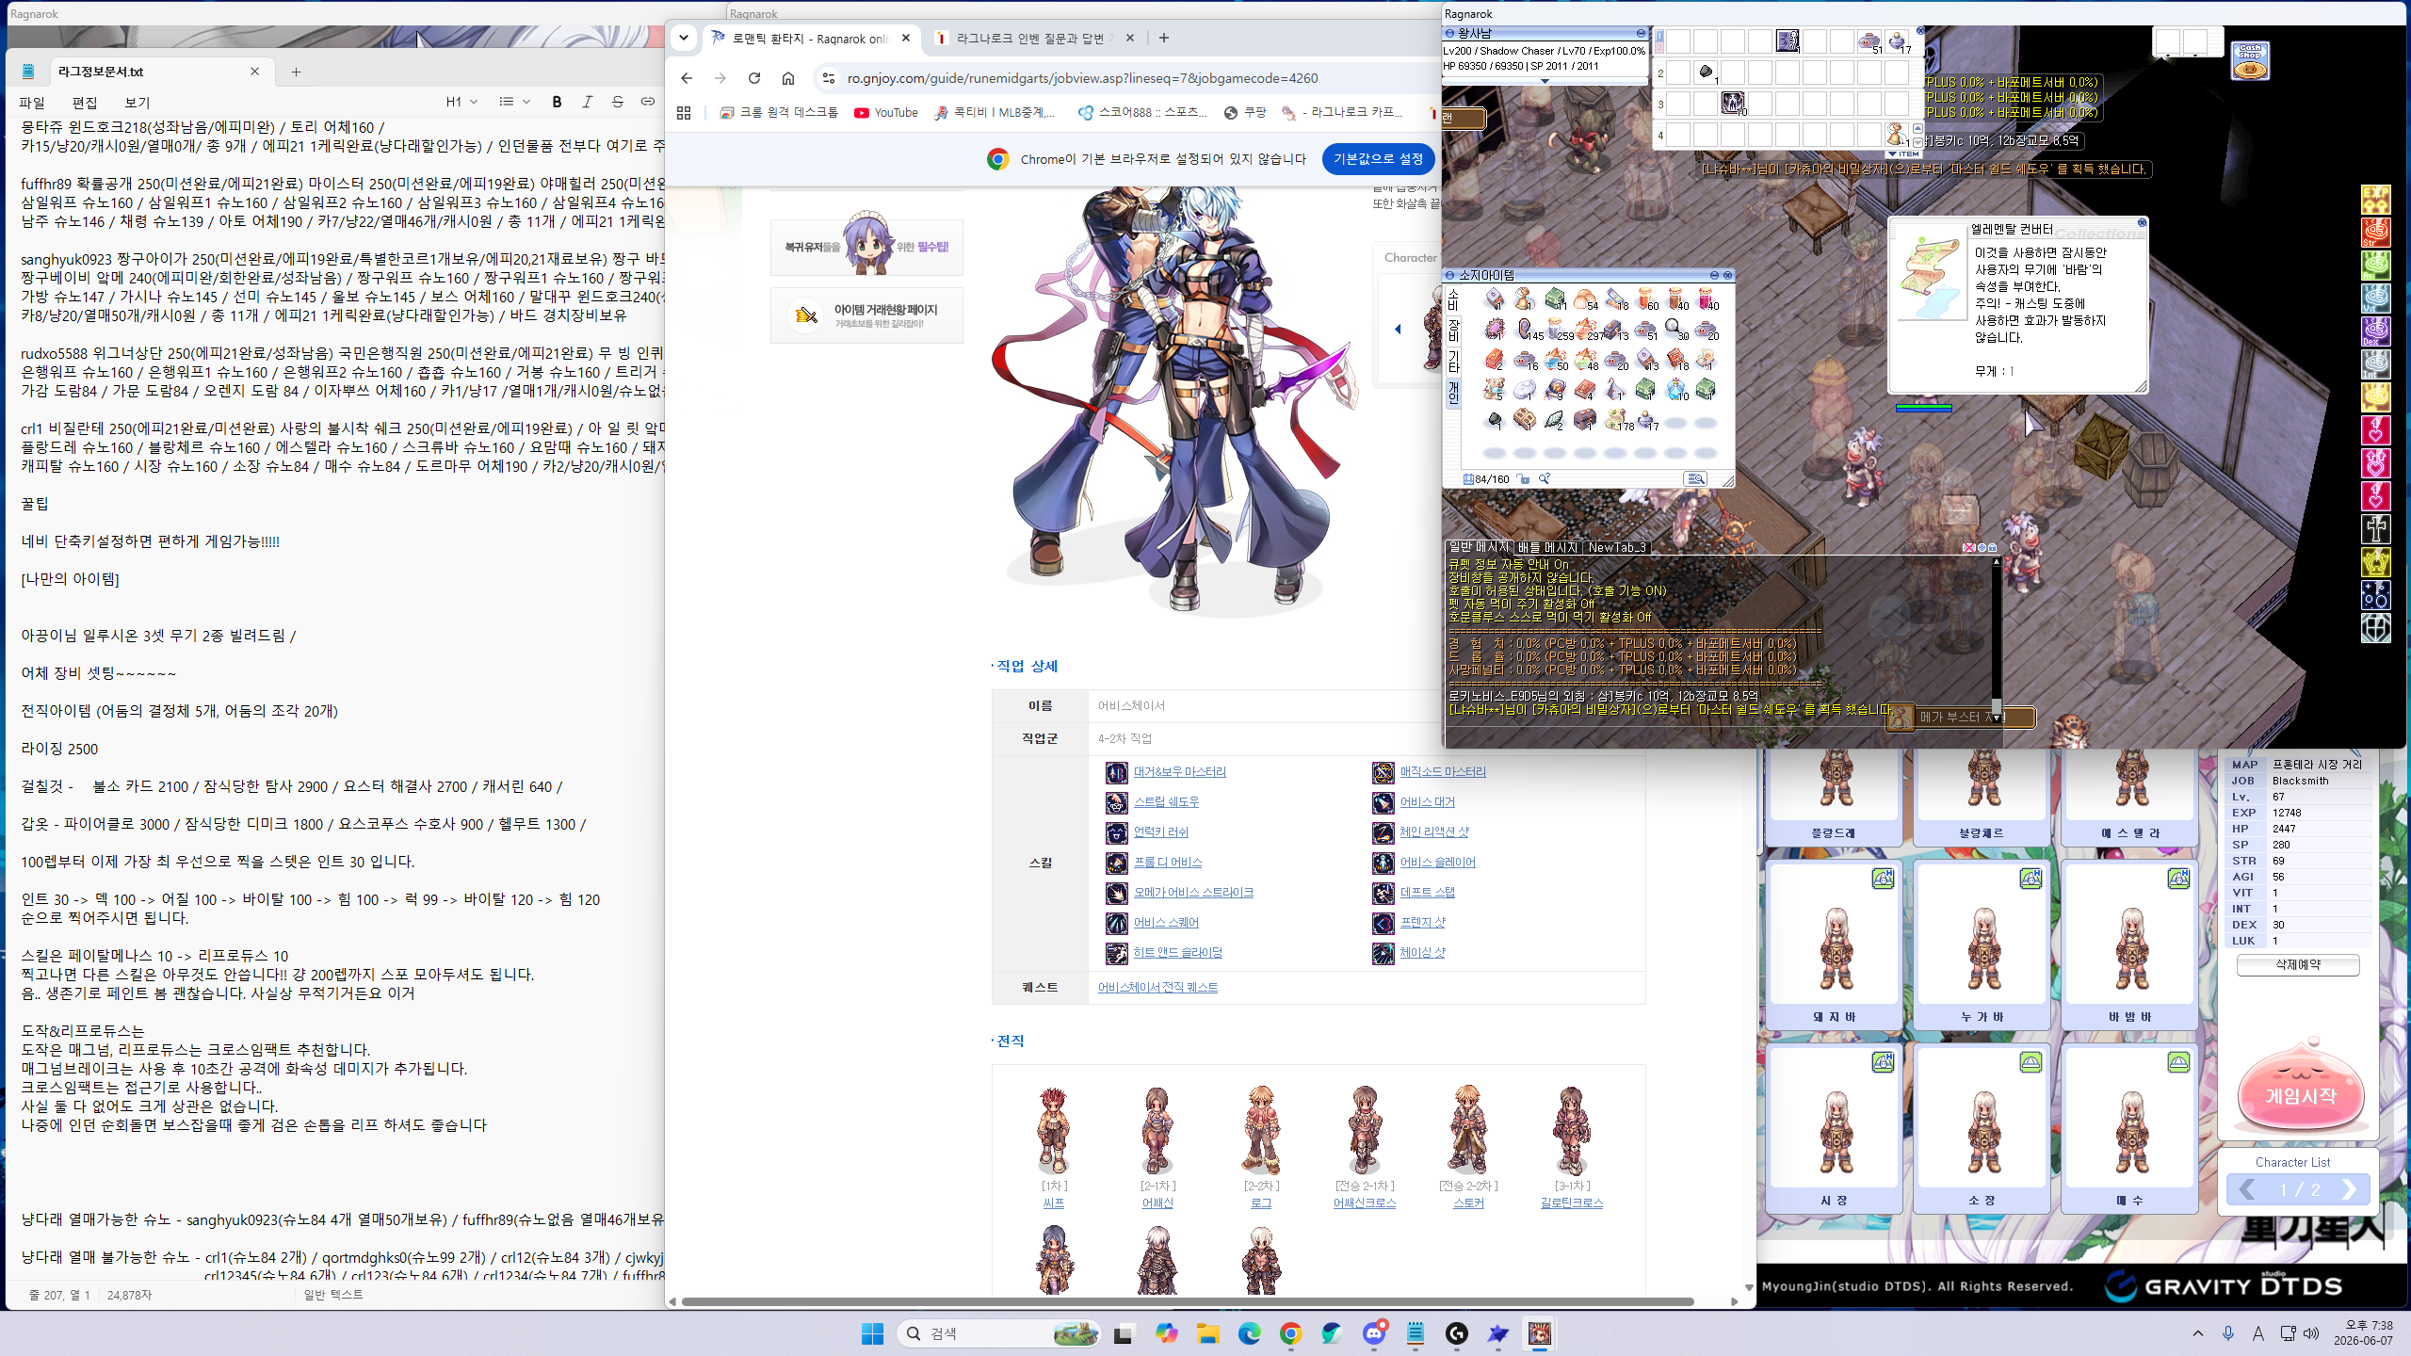
Task: Switch to the 라그나로크 인벤 Chrome tab
Action: point(1034,39)
